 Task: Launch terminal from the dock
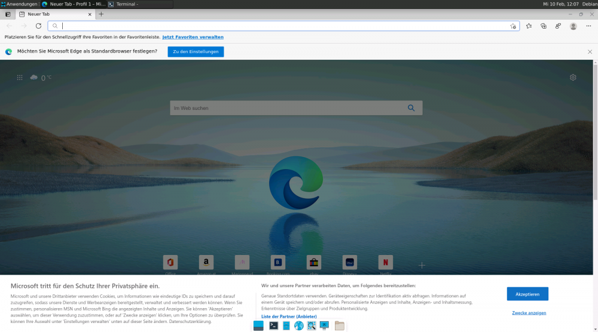pyautogui.click(x=273, y=325)
